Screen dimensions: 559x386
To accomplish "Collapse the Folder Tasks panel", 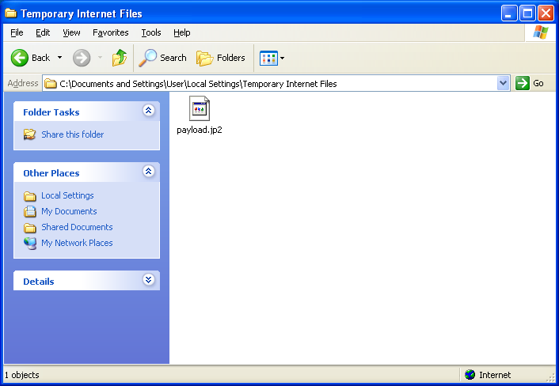I will point(148,112).
